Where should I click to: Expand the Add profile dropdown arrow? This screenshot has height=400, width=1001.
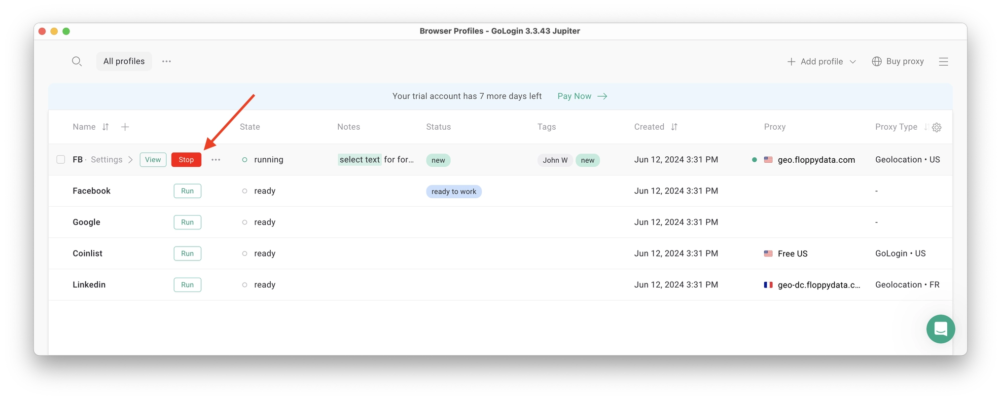(853, 62)
